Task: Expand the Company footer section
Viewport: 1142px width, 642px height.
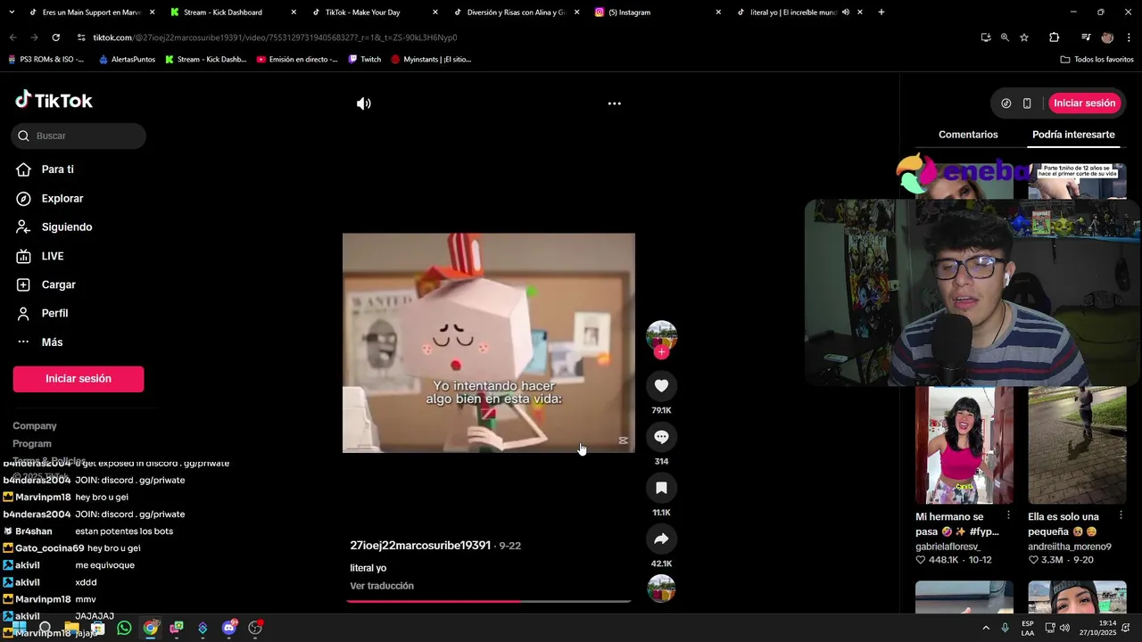Action: click(x=34, y=426)
